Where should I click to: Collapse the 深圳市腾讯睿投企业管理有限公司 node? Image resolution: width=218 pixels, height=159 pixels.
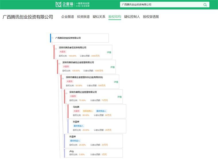click(59, 64)
